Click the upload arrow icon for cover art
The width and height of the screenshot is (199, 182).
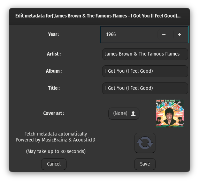133,113
